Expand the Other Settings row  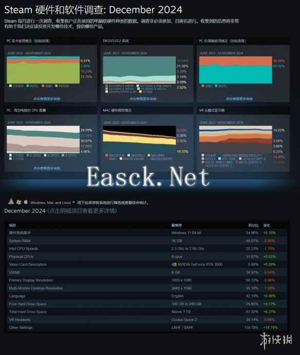(147, 328)
